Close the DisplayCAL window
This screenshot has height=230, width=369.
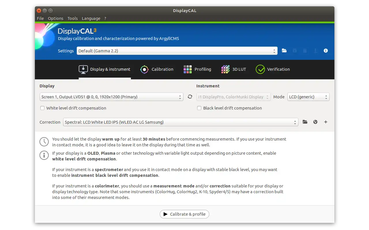tap(39, 11)
